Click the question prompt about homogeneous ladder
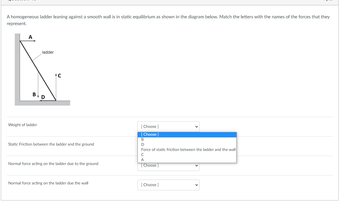 [x=168, y=20]
